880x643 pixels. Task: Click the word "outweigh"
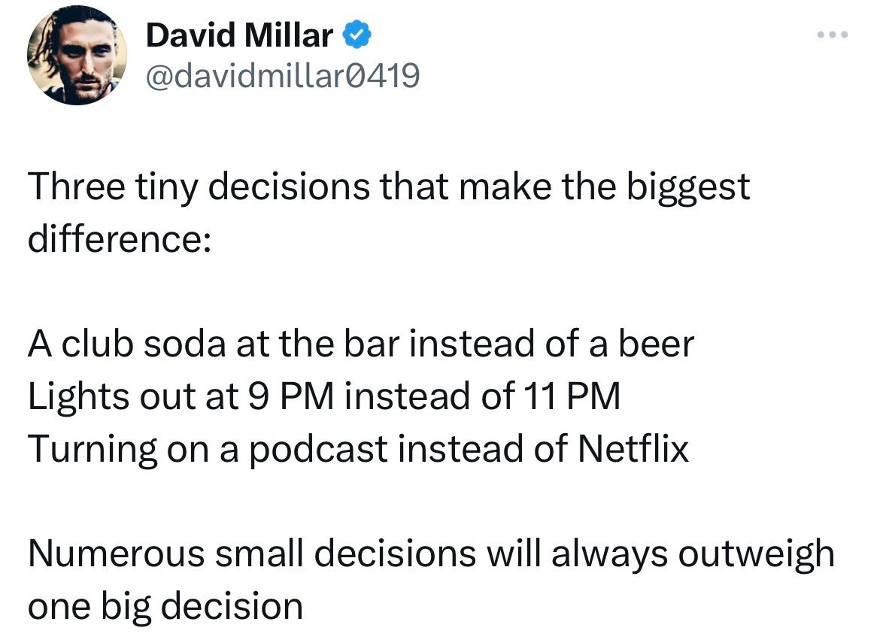[x=757, y=554]
